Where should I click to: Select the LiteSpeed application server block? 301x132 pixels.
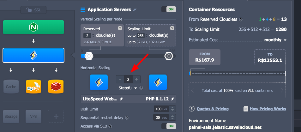pyautogui.click(x=33, y=55)
